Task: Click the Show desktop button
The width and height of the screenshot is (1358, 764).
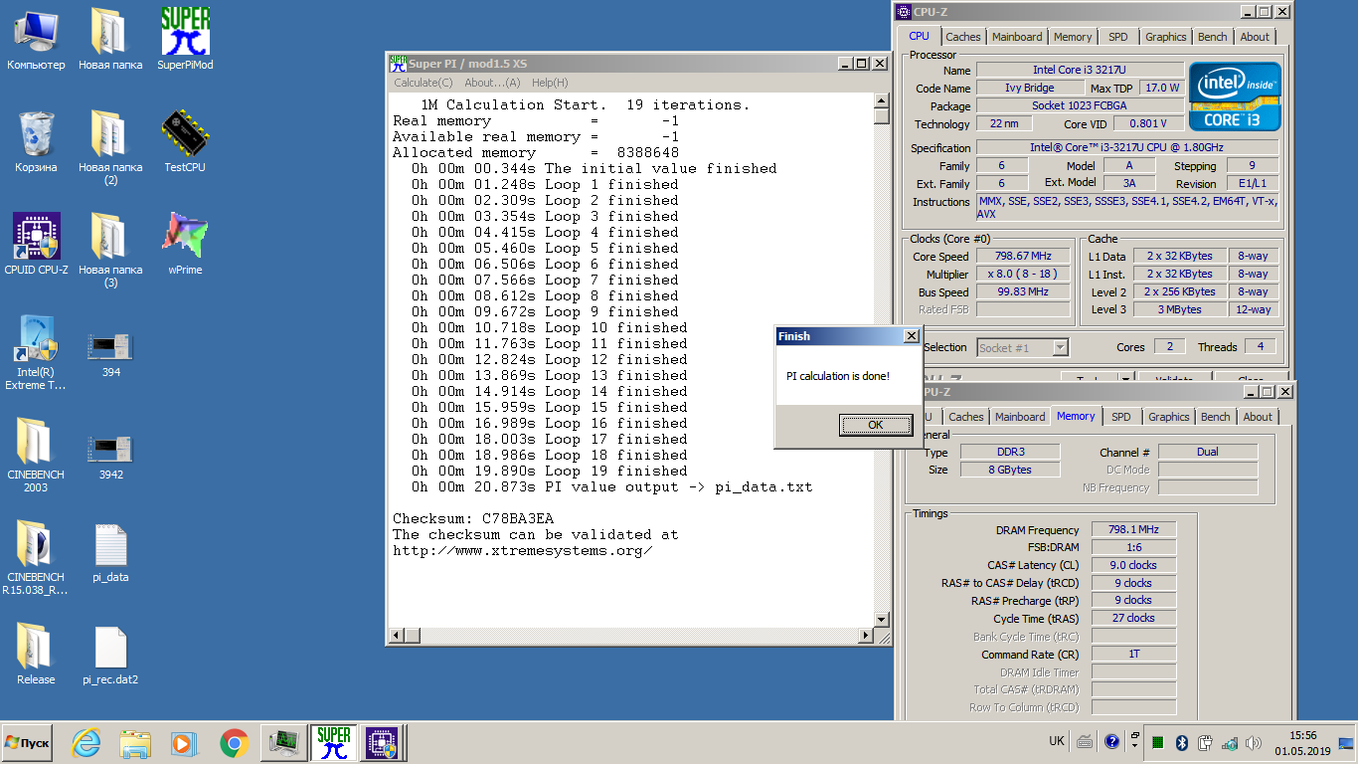Action: [1345, 743]
